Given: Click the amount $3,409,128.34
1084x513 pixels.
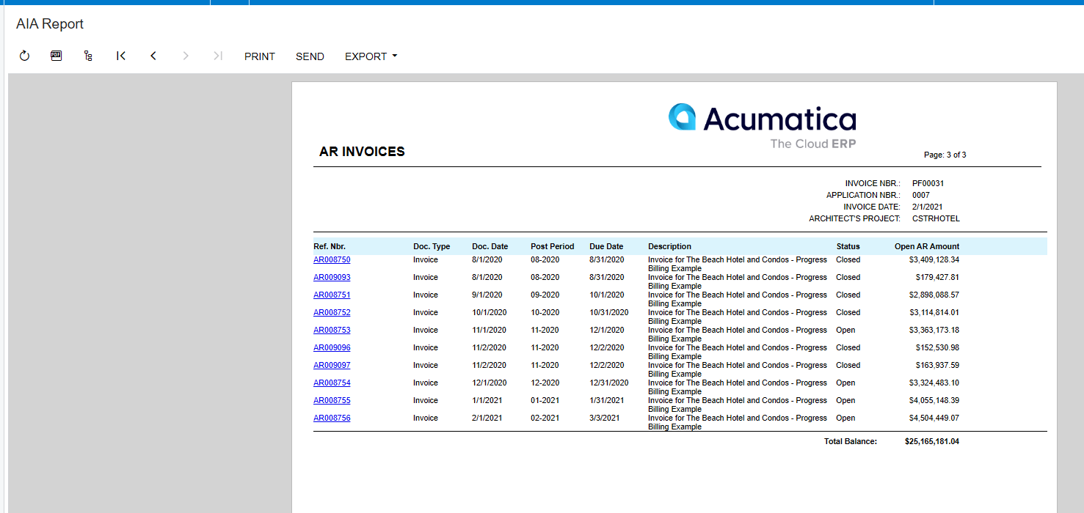Looking at the screenshot, I should coord(934,259).
